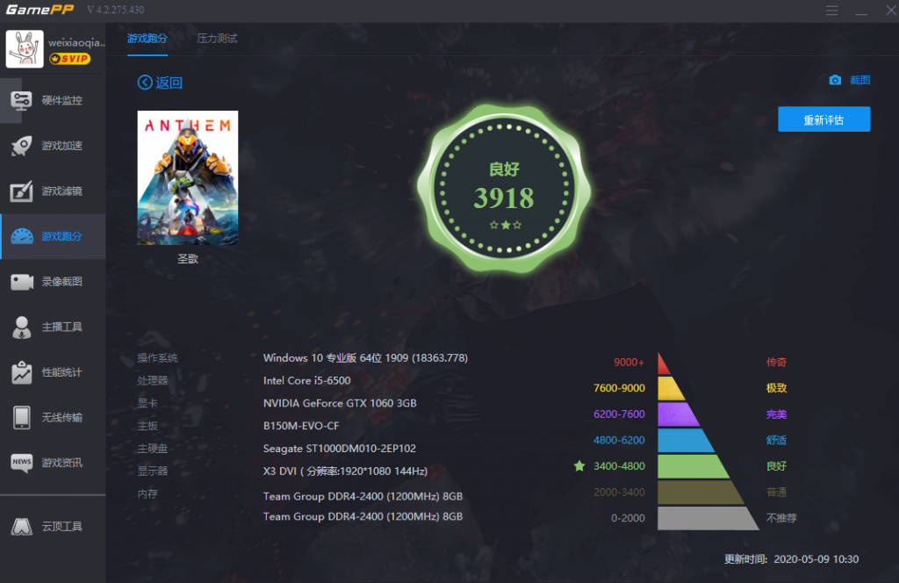Switch to the 压力测试 tab
Image resolution: width=899 pixels, height=583 pixels.
point(217,39)
